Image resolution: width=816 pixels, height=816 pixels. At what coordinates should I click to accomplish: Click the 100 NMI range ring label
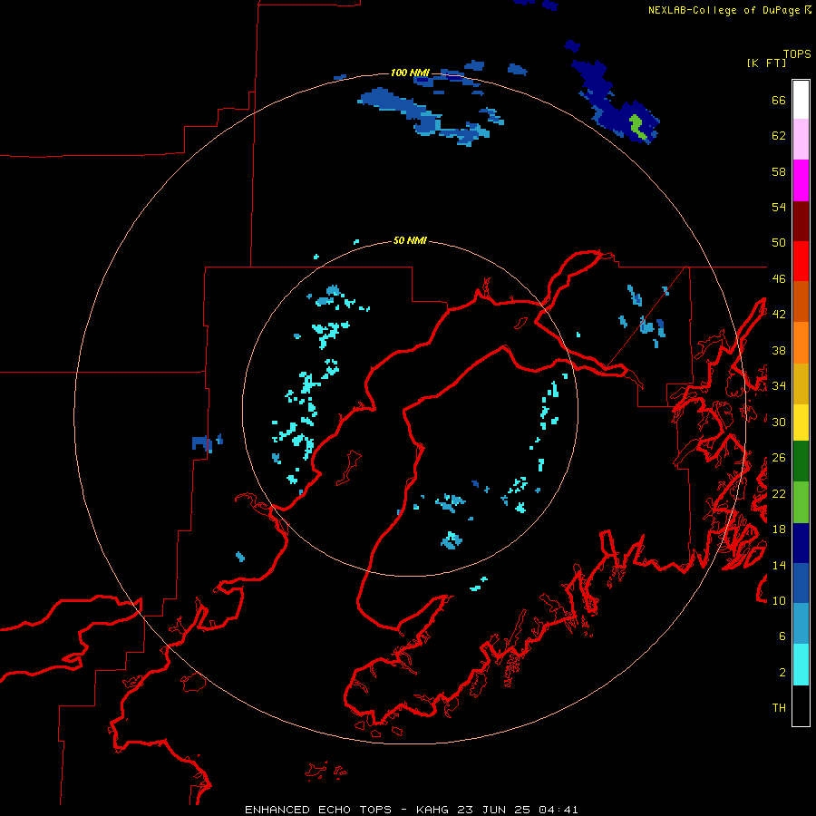pos(410,73)
